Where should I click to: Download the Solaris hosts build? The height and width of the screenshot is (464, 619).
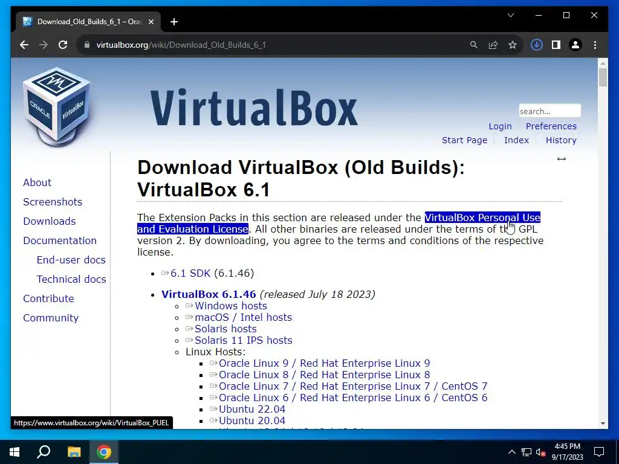(x=225, y=329)
